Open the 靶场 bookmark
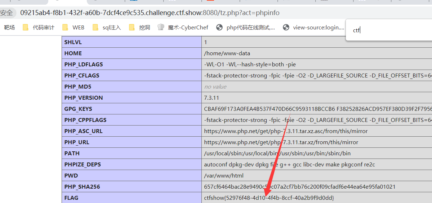Image resolution: width=432 pixels, height=203 pixels. tap(9, 27)
